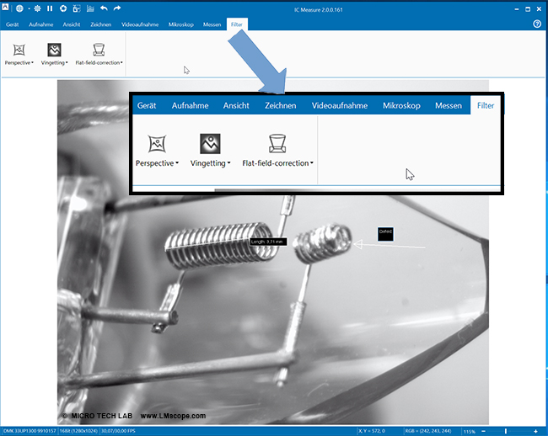
Task: Select the Length 3.71 mm measurement label
Action: (x=268, y=242)
